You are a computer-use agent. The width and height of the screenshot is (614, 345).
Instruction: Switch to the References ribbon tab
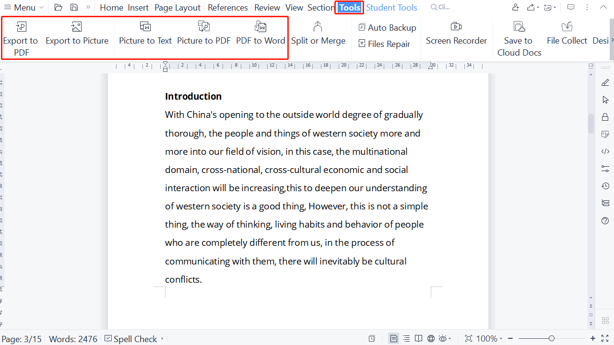227,7
